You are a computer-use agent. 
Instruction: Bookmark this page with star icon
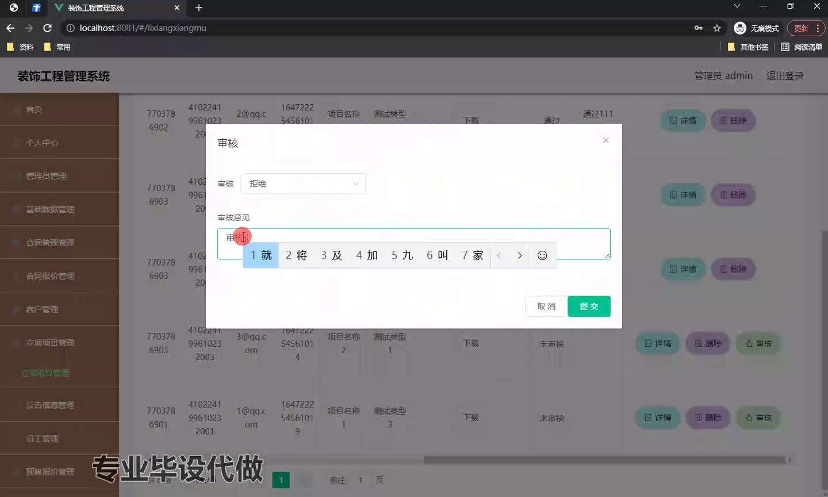tap(716, 28)
